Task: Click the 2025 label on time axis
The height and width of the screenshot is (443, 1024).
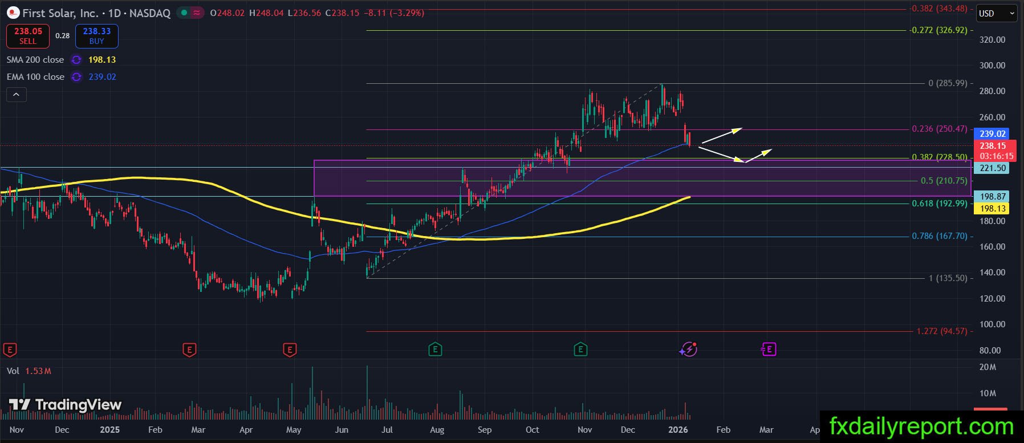Action: click(x=110, y=430)
